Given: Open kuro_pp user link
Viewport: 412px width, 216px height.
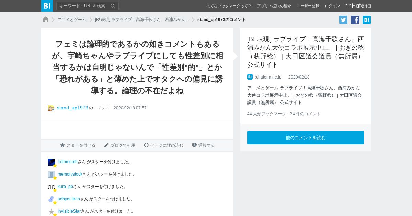Looking at the screenshot, I should [65, 187].
